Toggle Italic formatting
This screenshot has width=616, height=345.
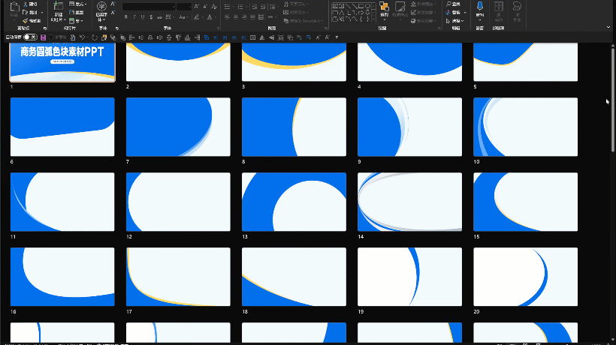click(134, 16)
